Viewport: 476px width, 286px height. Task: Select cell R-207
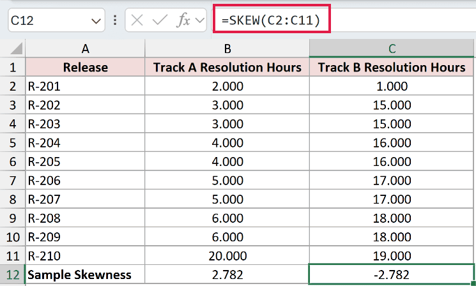pyautogui.click(x=85, y=199)
